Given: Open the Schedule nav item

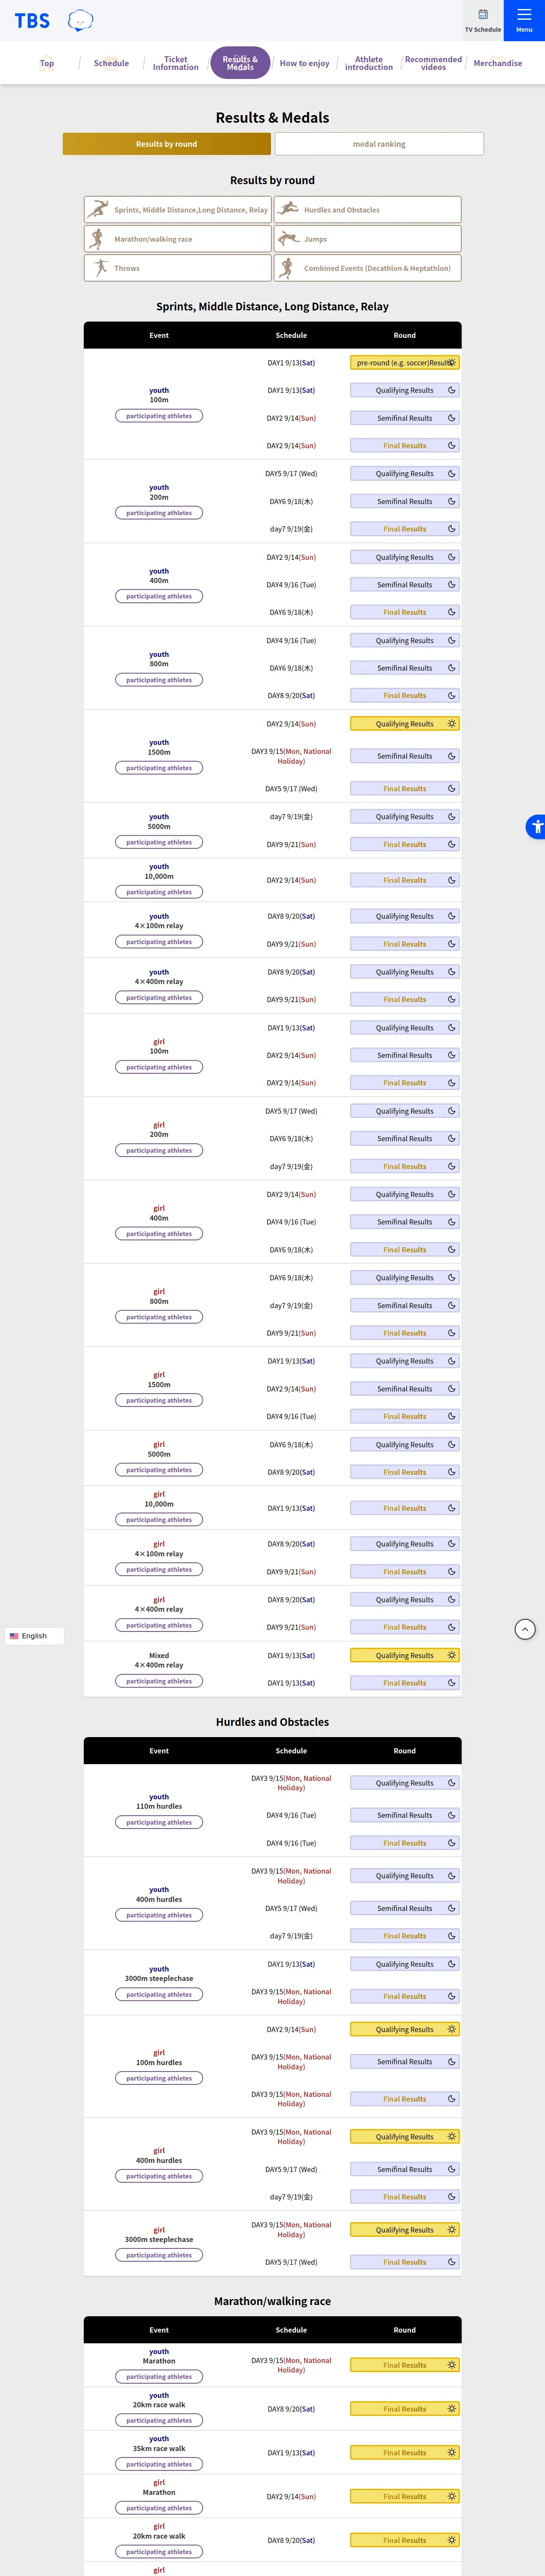Looking at the screenshot, I should pyautogui.click(x=111, y=63).
